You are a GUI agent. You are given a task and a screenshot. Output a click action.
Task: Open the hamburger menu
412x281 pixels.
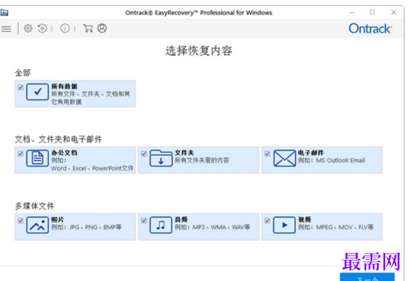click(6, 29)
